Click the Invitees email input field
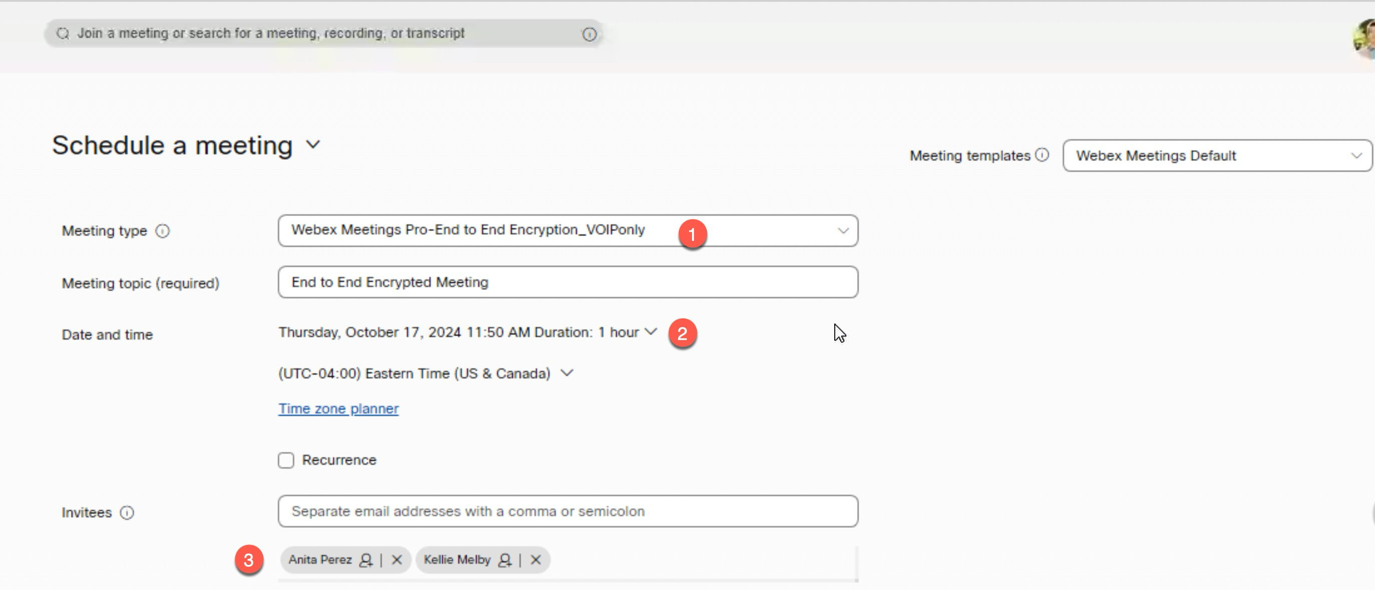1375x590 pixels. pos(567,511)
